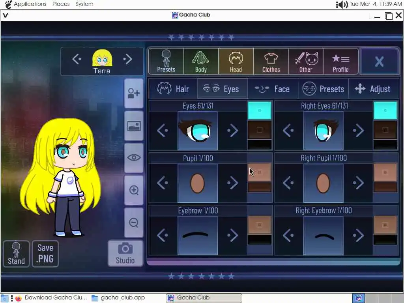The height and width of the screenshot is (303, 404).
Task: Click the Eyebrow 1/100 preview thumbnail
Action: pyautogui.click(x=198, y=236)
